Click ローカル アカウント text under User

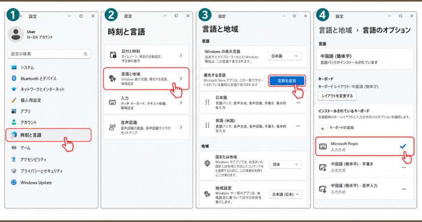click(x=40, y=37)
